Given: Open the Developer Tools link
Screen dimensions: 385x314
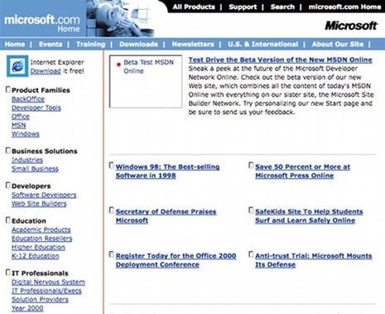Looking at the screenshot, I should coord(36,108).
